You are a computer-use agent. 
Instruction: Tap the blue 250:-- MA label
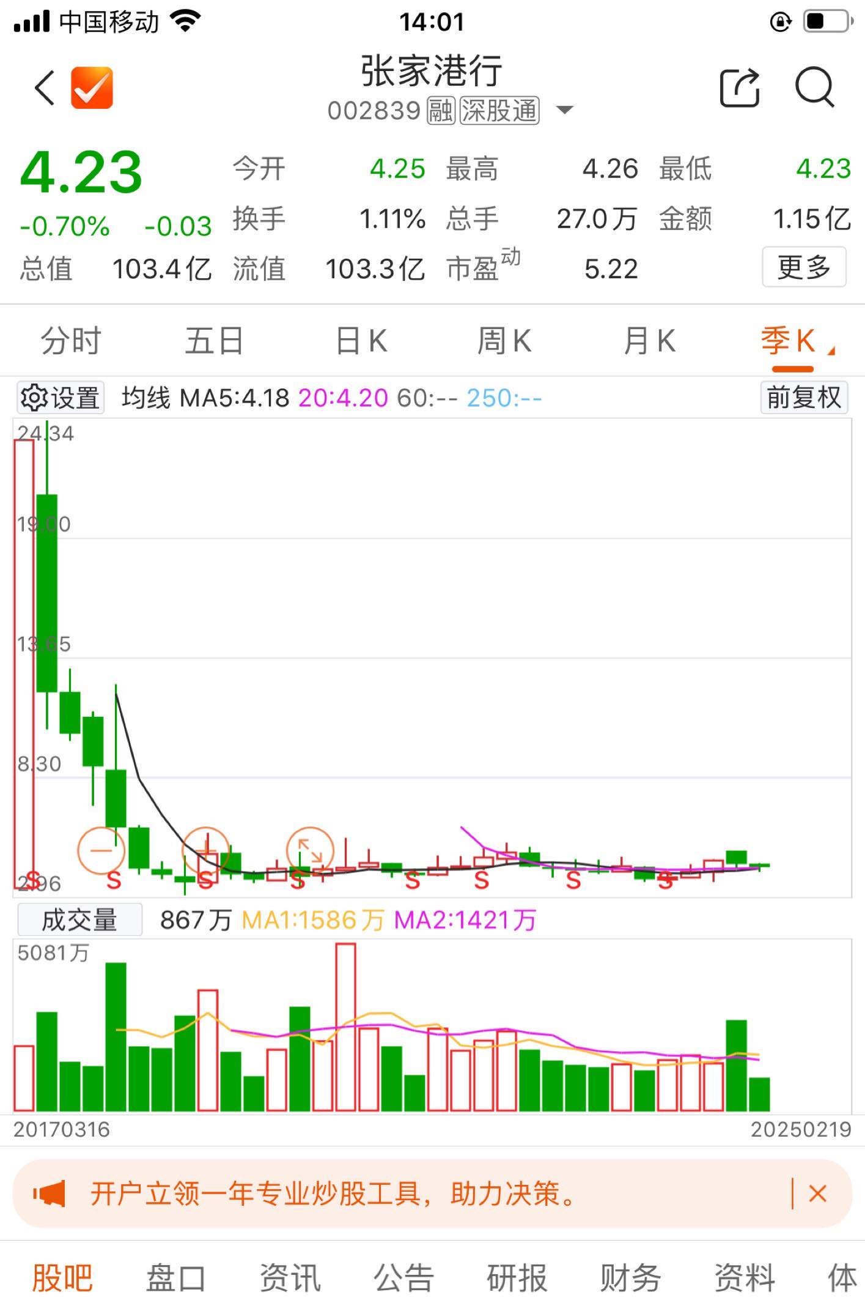click(x=504, y=398)
